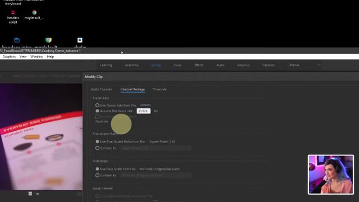The image size is (359, 202).
Task: Toggle the checkbox under Assume this frame rate
Action: (97, 117)
